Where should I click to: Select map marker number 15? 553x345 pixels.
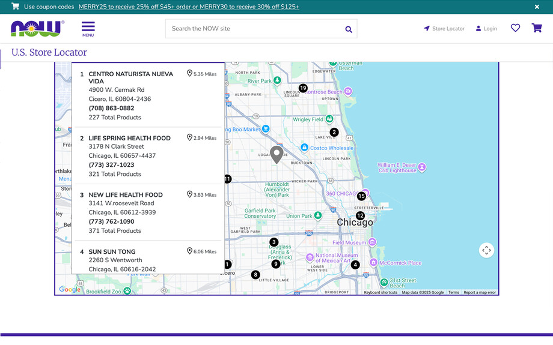[361, 196]
